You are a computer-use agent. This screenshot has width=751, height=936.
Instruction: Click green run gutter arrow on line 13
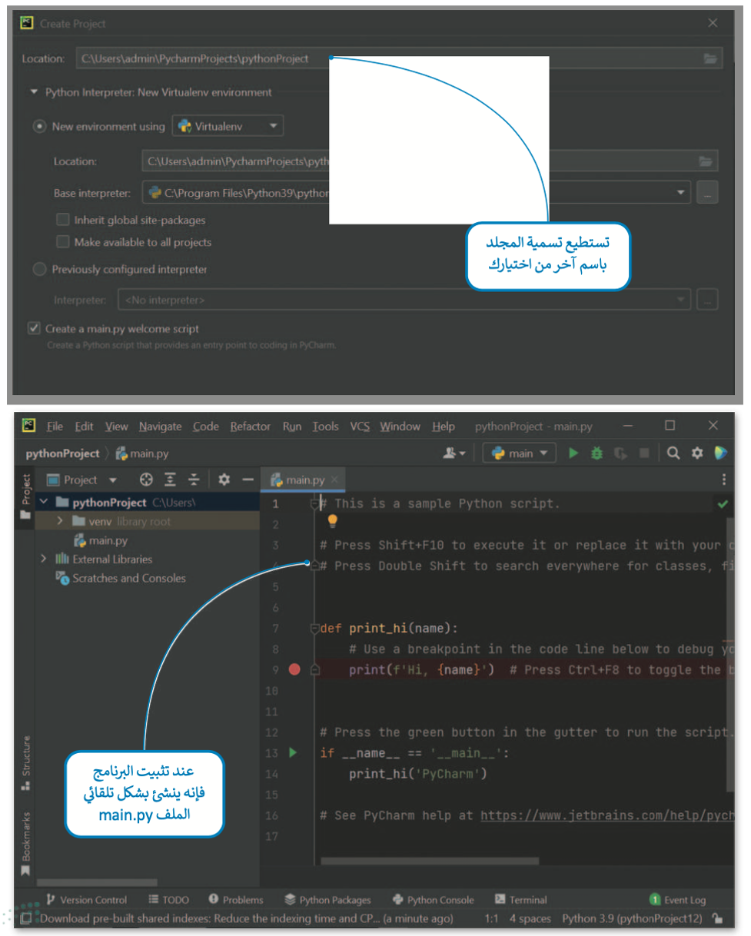pyautogui.click(x=292, y=752)
